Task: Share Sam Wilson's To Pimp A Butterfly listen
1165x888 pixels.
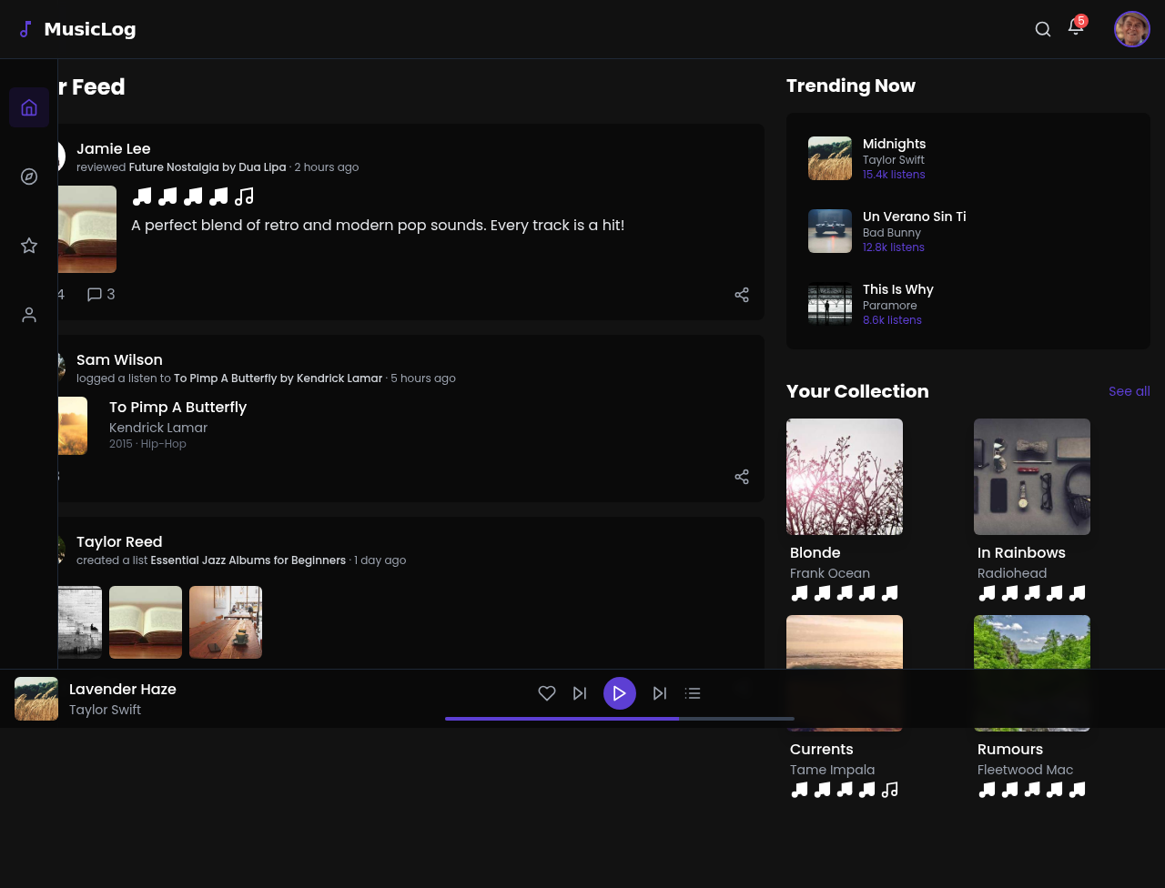Action: pyautogui.click(x=741, y=477)
